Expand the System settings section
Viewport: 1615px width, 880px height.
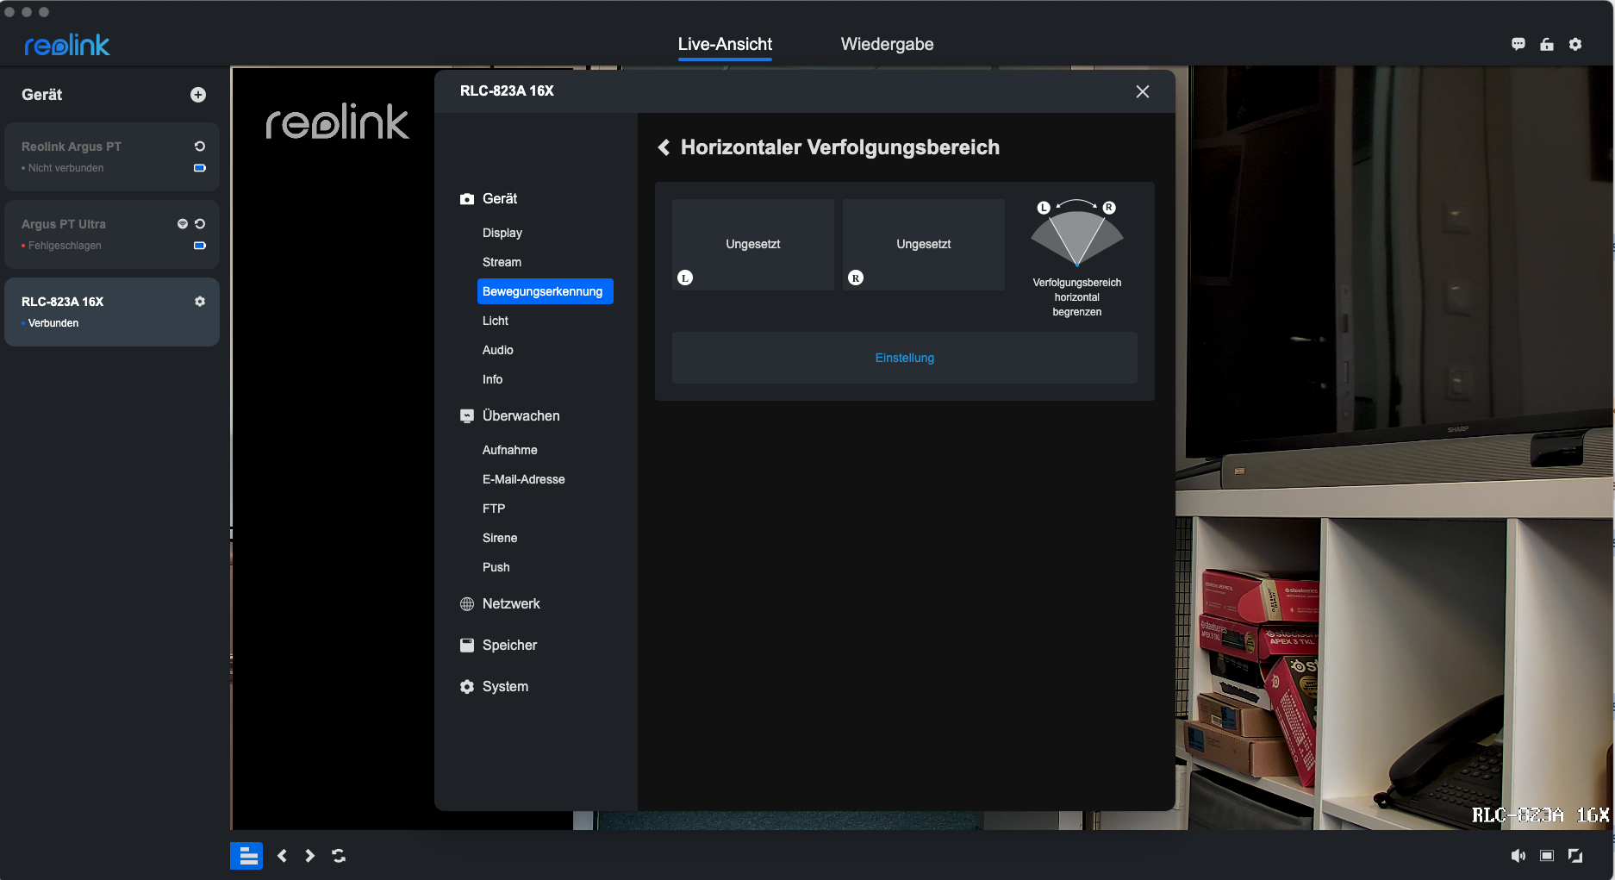click(505, 687)
